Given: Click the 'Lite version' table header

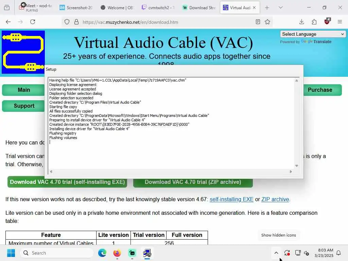Looking at the screenshot, I should tap(114, 235).
